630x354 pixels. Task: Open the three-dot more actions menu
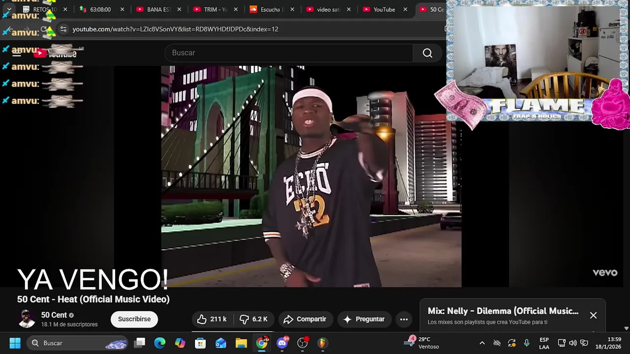[x=404, y=319]
